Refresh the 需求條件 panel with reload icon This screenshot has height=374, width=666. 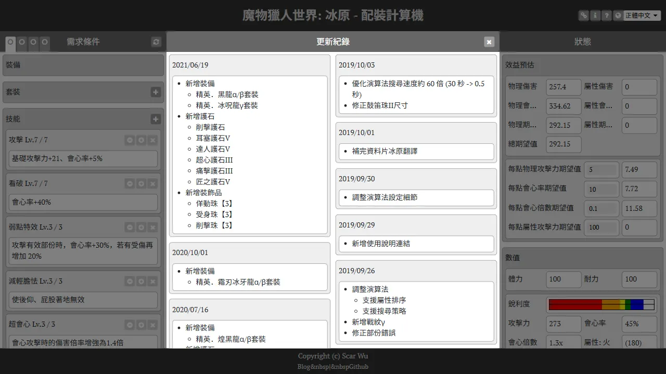156,42
